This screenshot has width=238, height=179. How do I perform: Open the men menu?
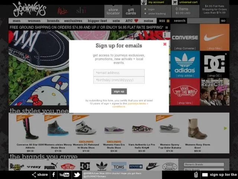[x=16, y=21]
